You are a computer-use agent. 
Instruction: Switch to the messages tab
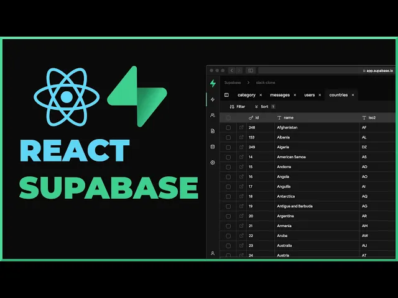280,95
